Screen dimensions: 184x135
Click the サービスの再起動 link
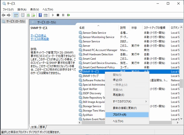point(40,39)
